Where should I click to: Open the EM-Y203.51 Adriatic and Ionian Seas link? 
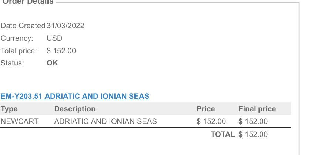coord(75,97)
